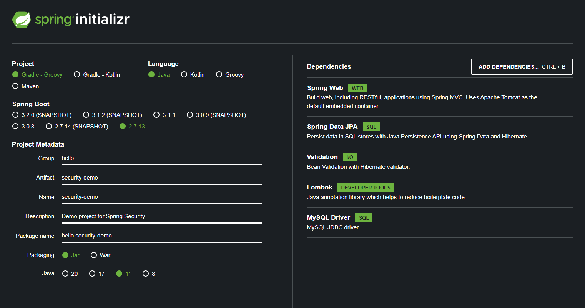
Task: Click SQL badge next to Spring Data JPA
Action: tap(371, 127)
